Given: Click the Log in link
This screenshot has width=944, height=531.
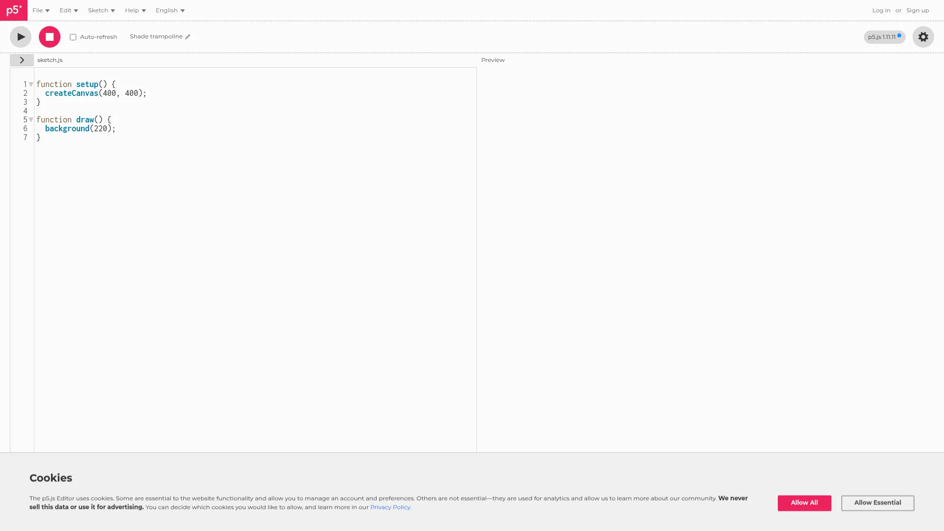Looking at the screenshot, I should (881, 10).
